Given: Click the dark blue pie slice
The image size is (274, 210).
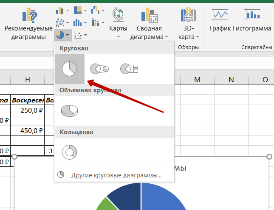Looking at the screenshot, I should click(x=127, y=196).
